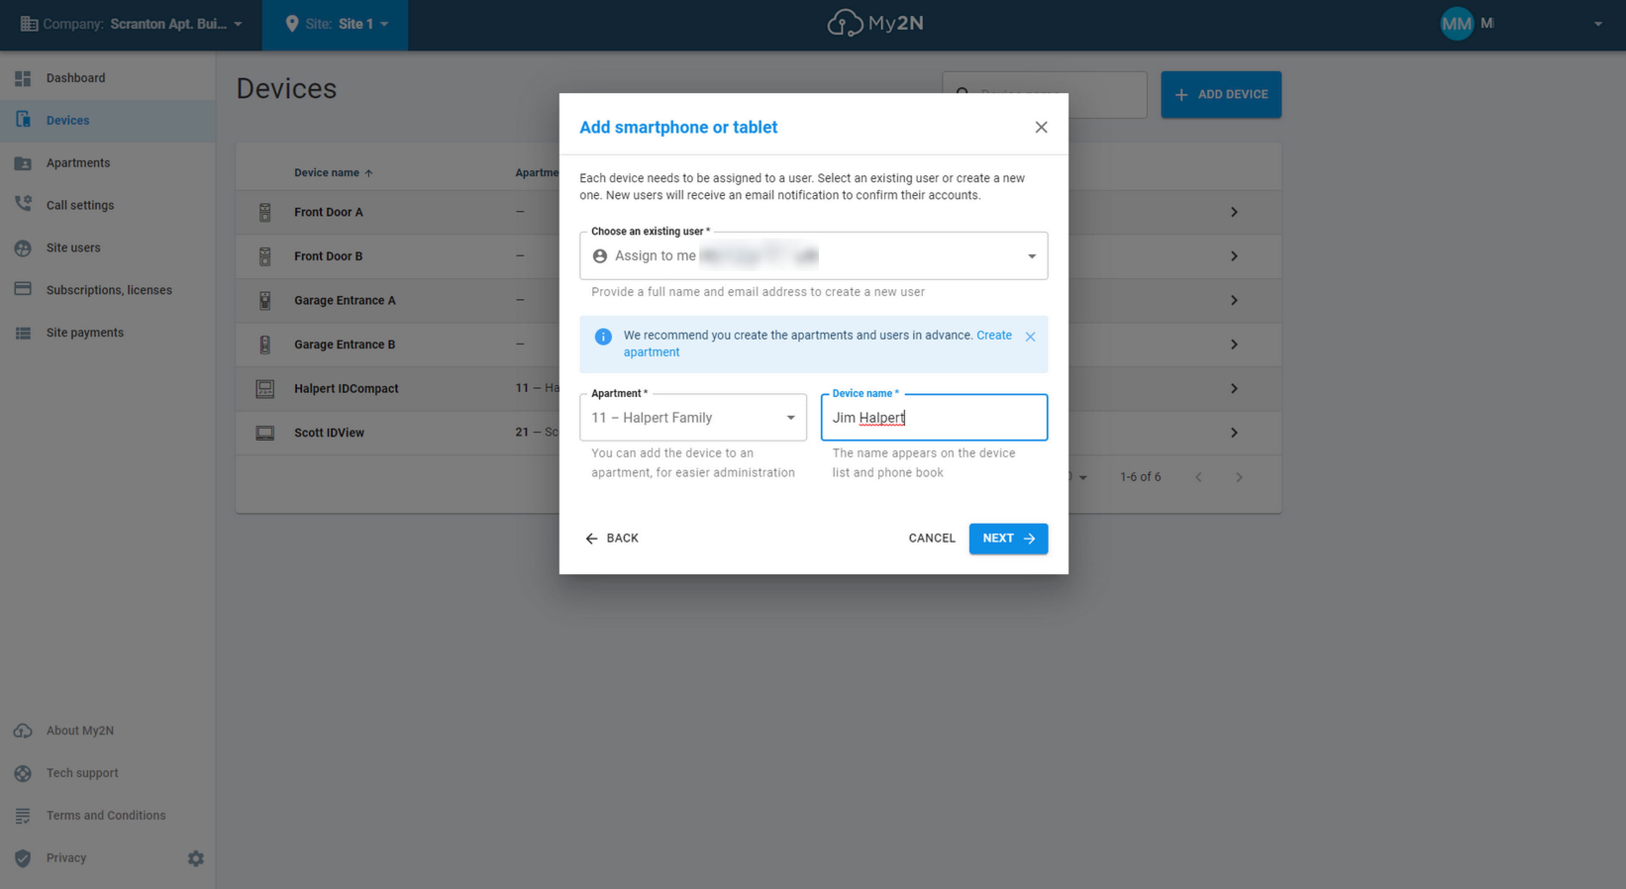Open the Company selector dropdown
The image size is (1626, 889).
pos(131,24)
